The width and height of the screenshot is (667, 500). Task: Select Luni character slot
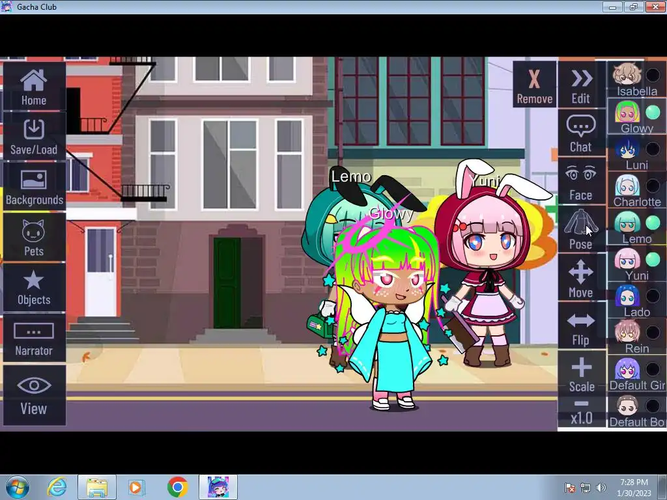point(637,153)
